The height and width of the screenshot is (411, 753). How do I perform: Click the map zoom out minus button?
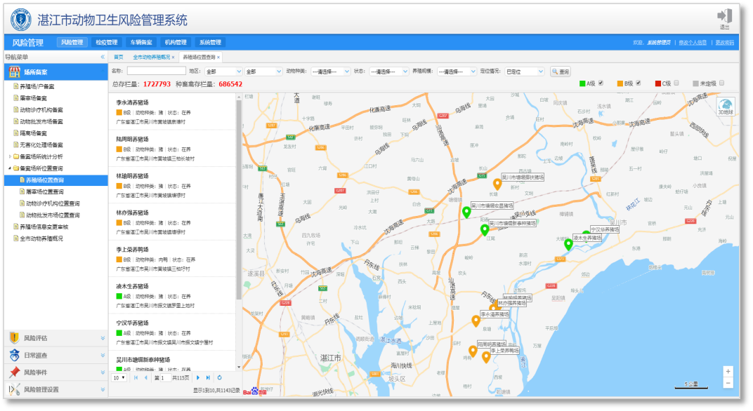[x=728, y=383]
